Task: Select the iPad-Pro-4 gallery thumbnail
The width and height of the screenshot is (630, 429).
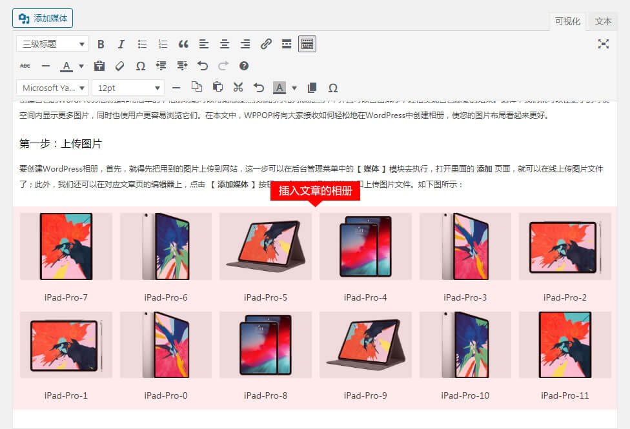Action: [x=365, y=246]
